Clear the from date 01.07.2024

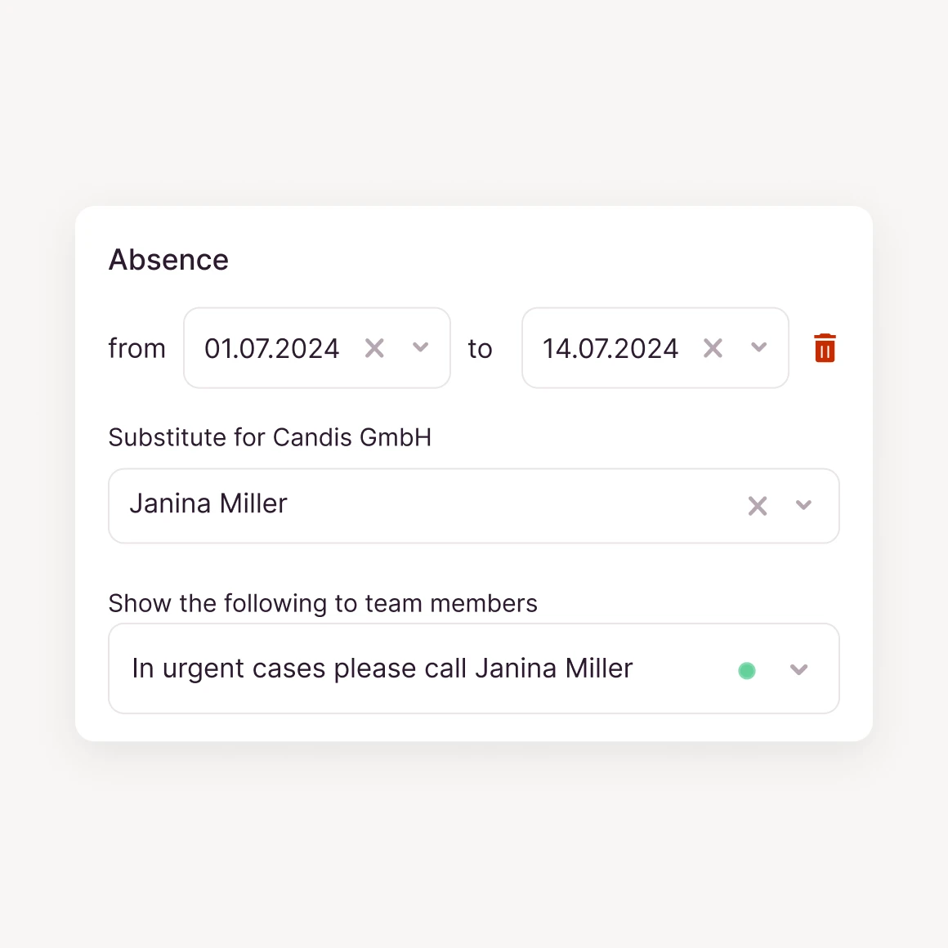pyautogui.click(x=374, y=349)
